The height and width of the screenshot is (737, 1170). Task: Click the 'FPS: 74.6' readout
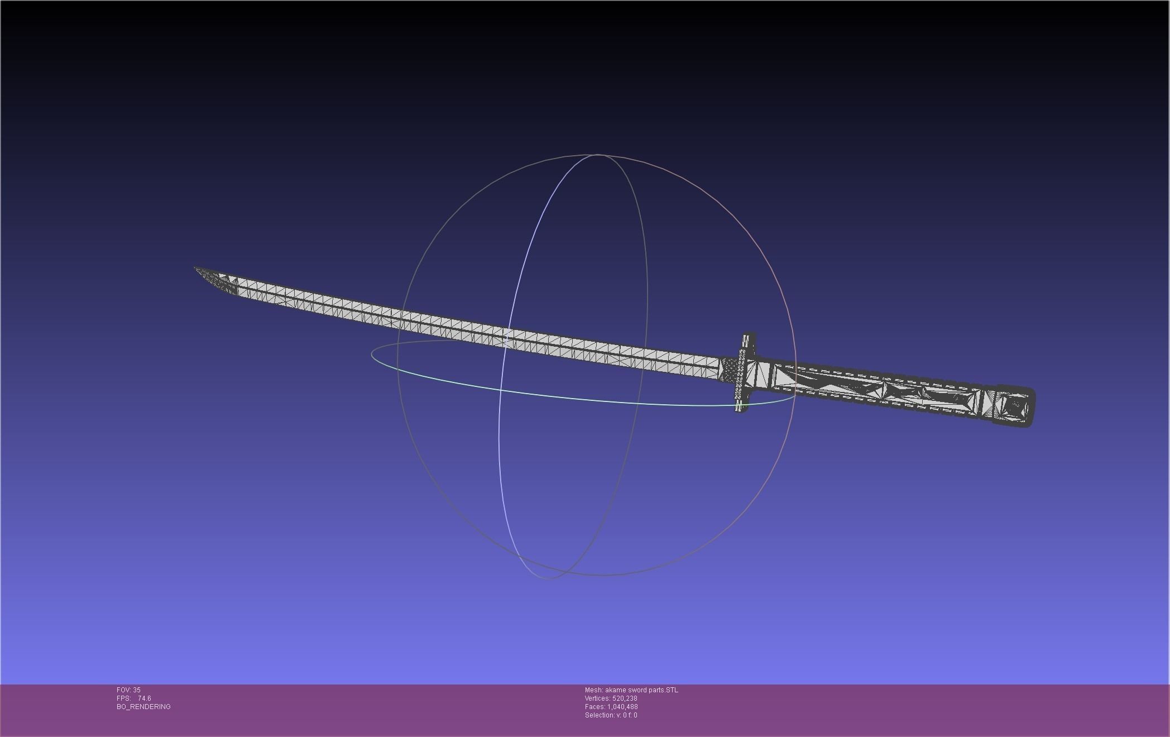pos(133,698)
